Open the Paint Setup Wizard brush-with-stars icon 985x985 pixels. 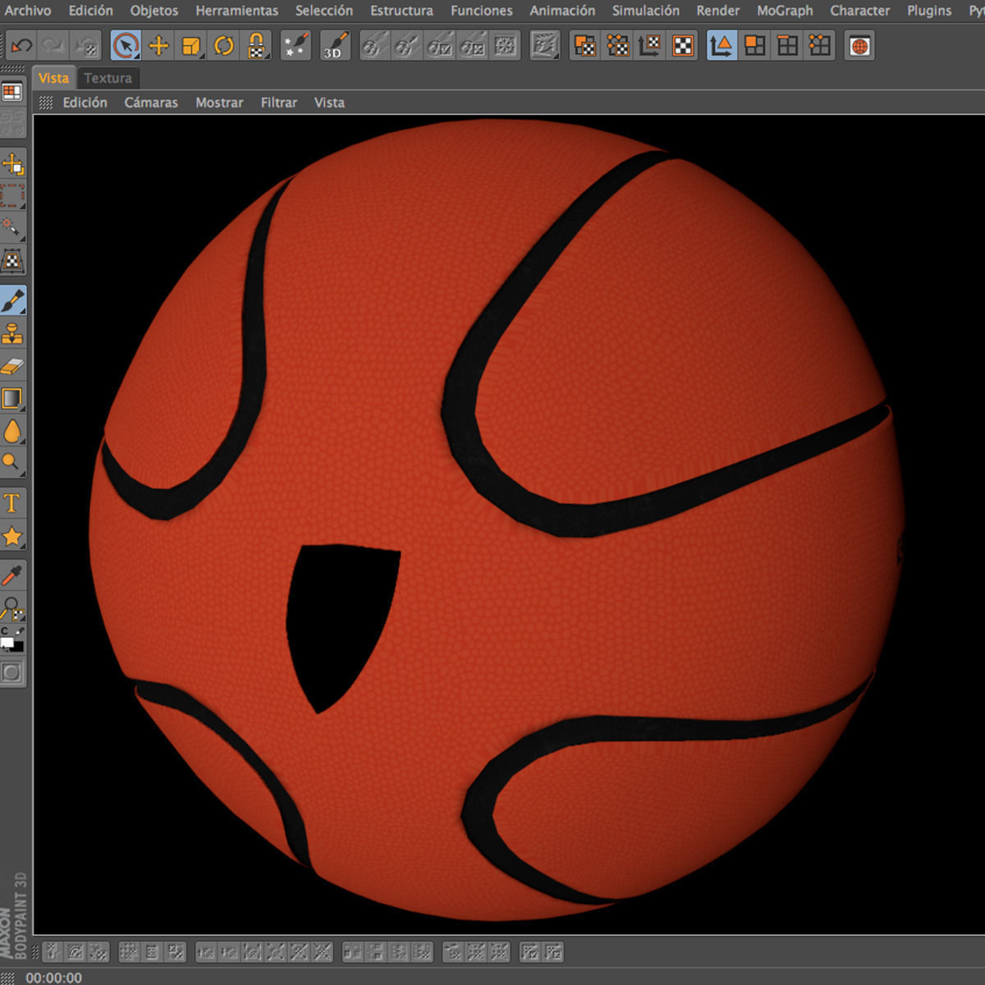[295, 46]
